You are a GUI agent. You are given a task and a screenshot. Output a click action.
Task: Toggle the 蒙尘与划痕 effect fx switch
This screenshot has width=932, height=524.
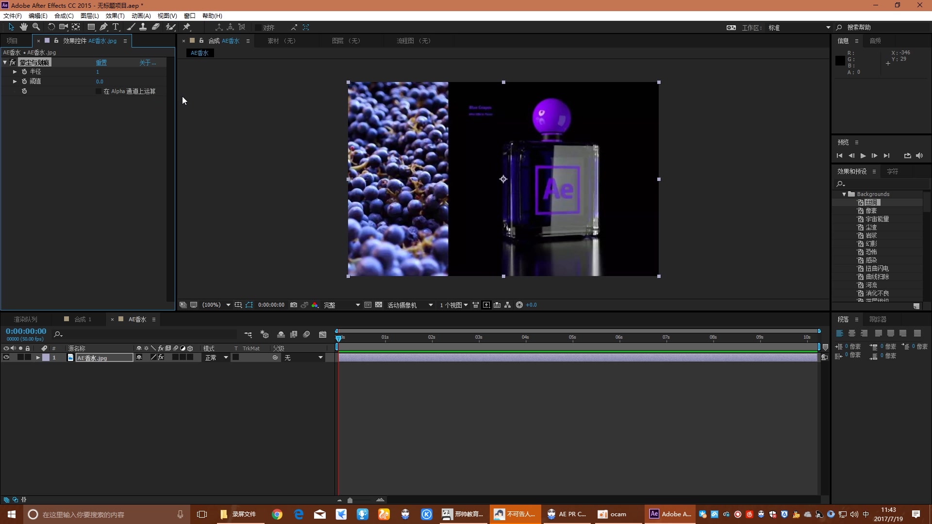point(13,63)
